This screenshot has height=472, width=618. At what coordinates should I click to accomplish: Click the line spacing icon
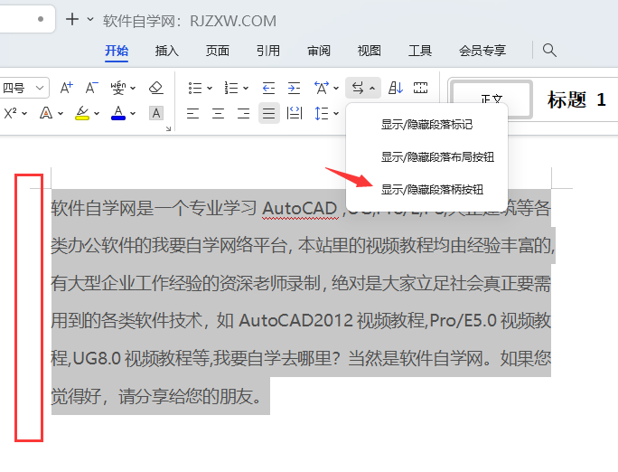[x=322, y=114]
